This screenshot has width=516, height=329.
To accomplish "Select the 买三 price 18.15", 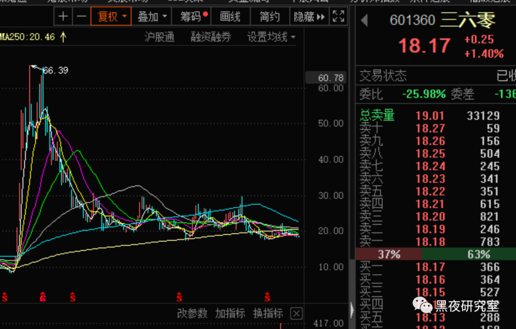I will coord(430,293).
